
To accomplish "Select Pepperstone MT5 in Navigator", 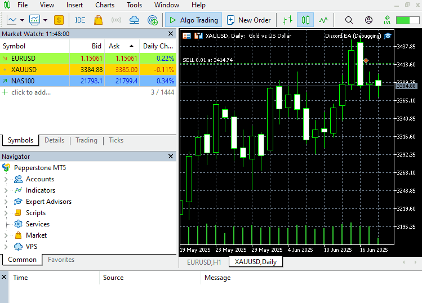I will [40, 168].
